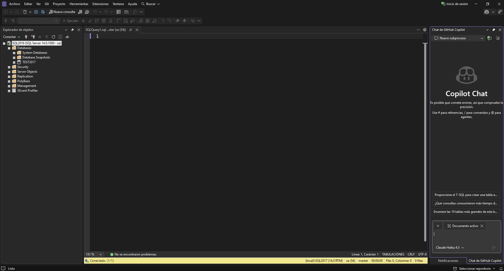Pin the SQLQuery1.sql tab
504x271 pixels.
point(131,30)
